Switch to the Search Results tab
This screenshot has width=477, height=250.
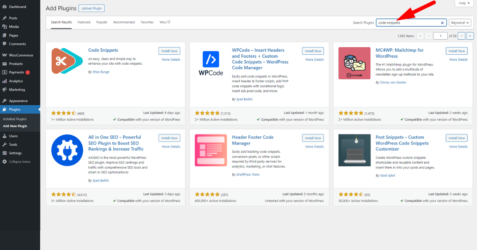point(61,22)
